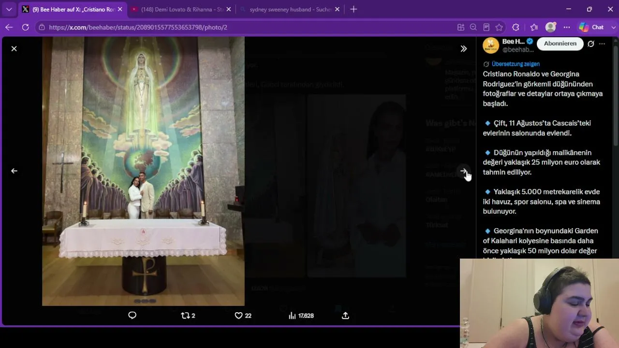Open the Grok icon next to Abonnieren
Viewport: 619px width, 348px height.
point(591,44)
